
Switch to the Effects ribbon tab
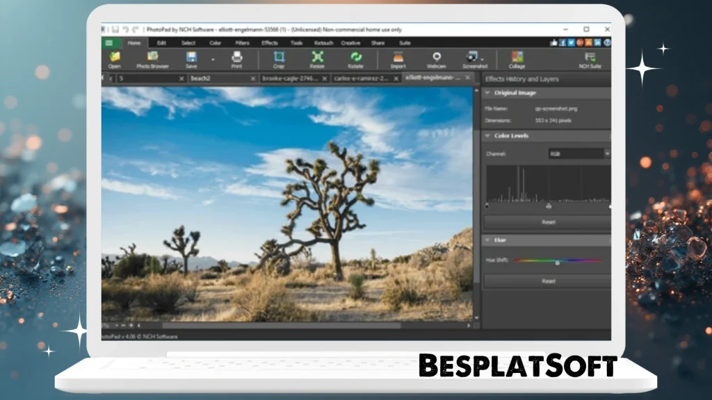(270, 42)
